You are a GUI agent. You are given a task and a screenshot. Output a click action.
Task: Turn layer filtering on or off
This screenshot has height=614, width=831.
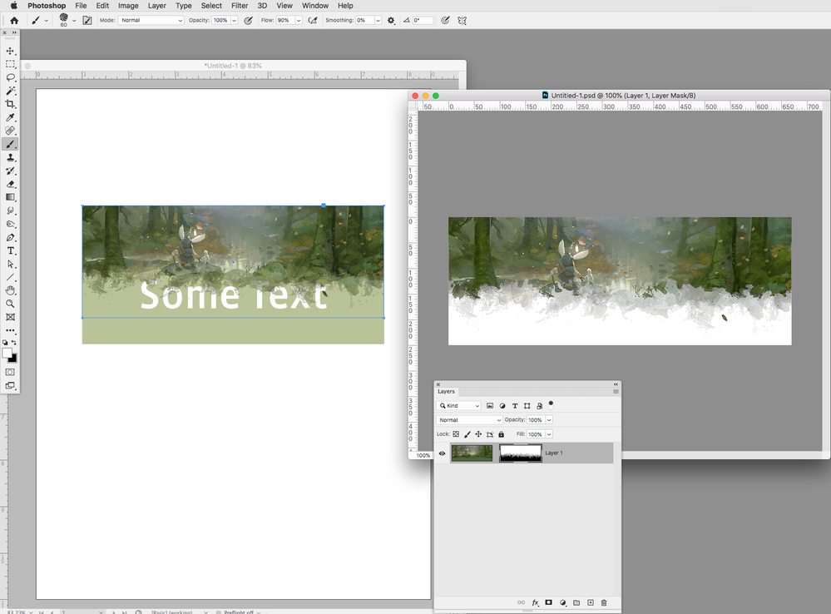coord(551,404)
